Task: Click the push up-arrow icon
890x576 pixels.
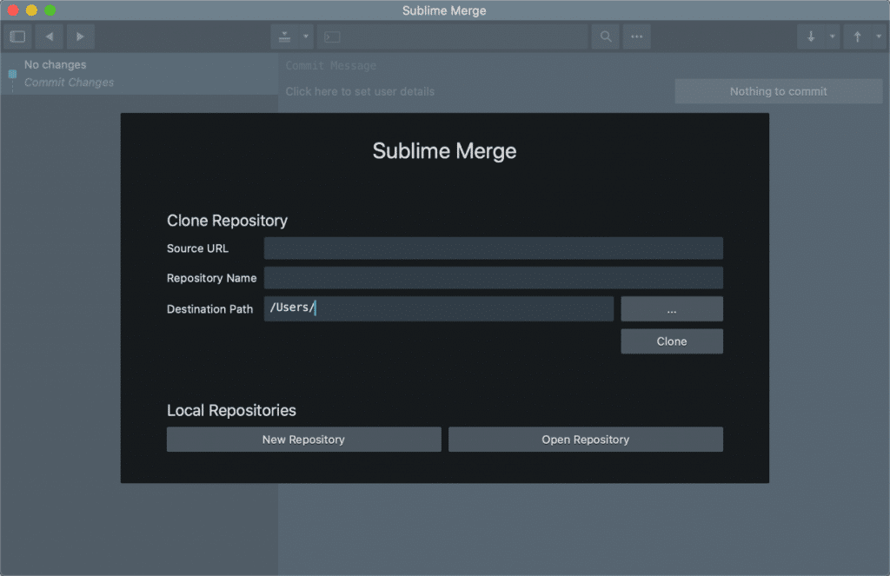Action: click(857, 36)
